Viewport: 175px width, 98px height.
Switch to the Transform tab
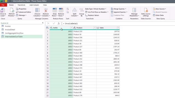(21, 5)
